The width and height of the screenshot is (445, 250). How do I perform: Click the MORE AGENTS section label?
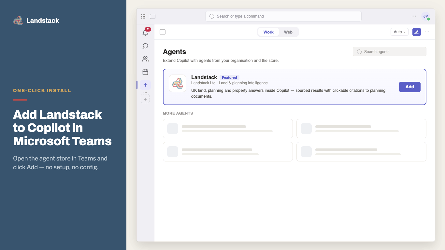(178, 113)
